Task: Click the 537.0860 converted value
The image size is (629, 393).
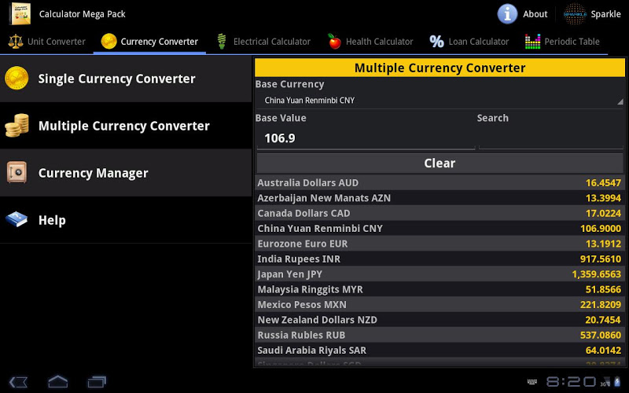Action: pos(601,336)
